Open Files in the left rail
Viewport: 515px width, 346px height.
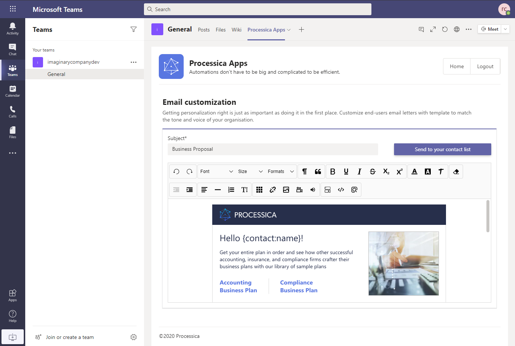(x=13, y=133)
